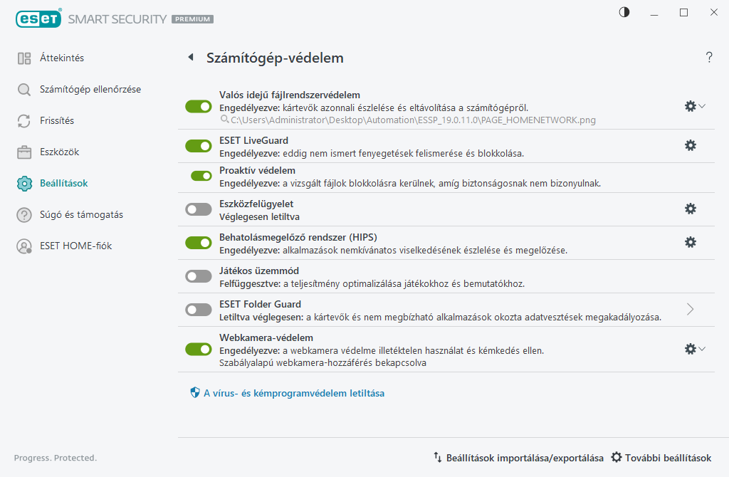
Task: Open ESET HOME-fiók in the sidebar
Action: (75, 246)
